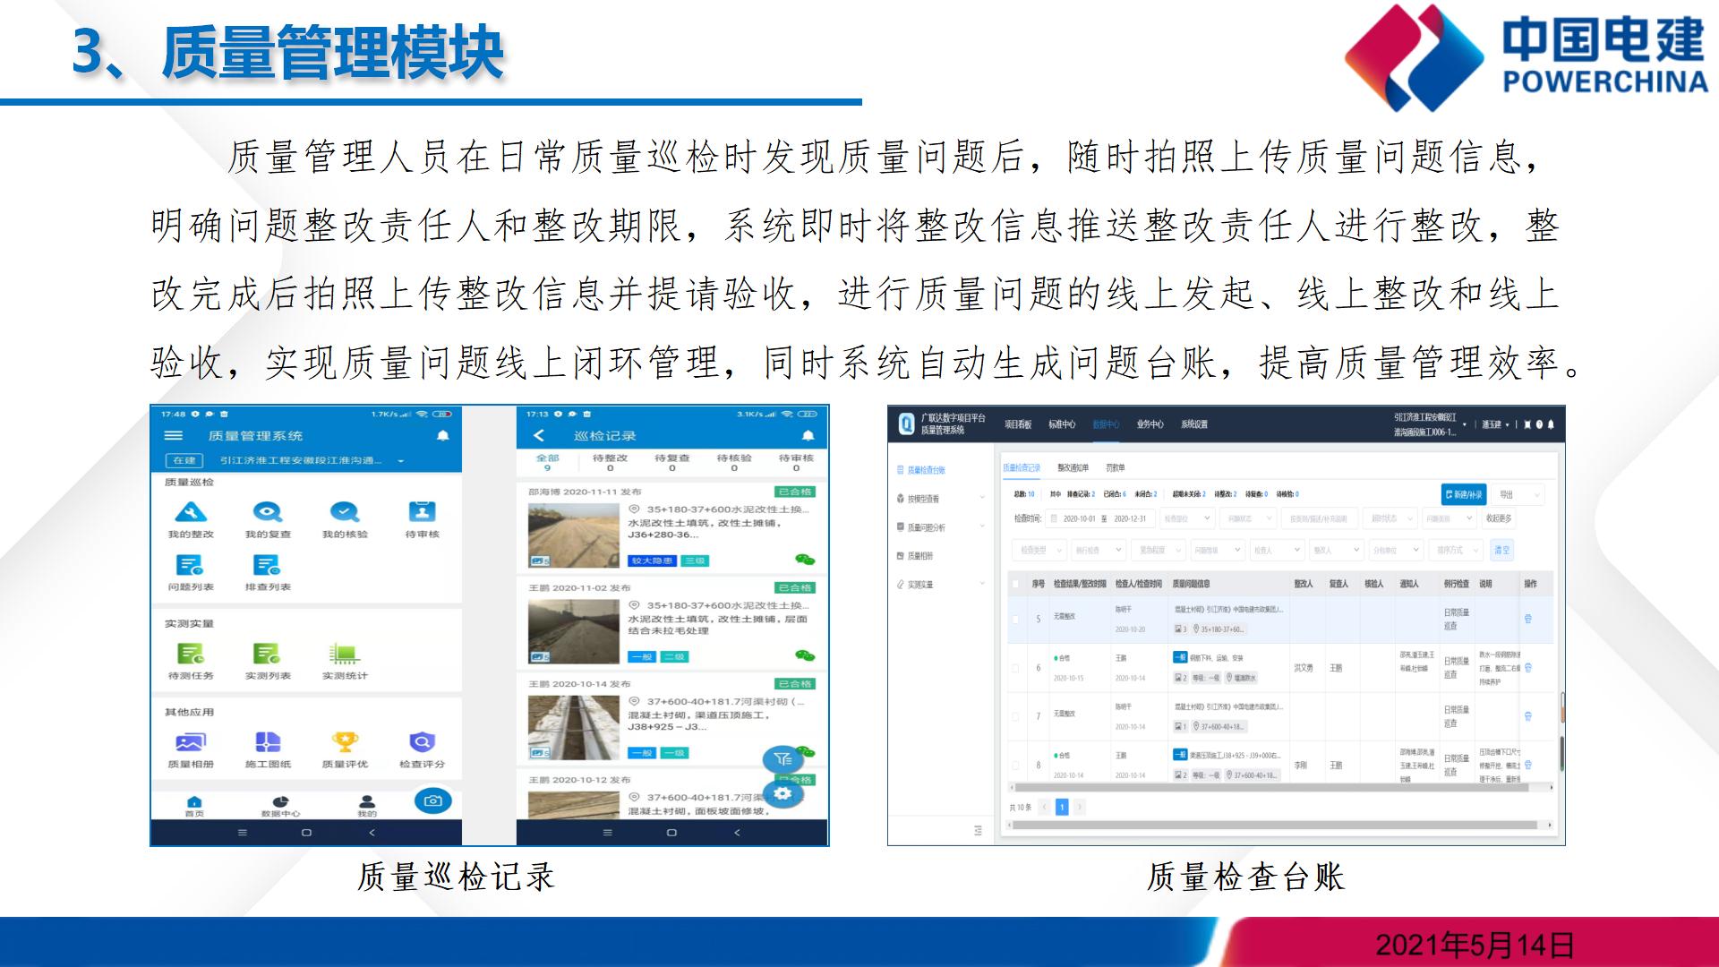Screen dimensions: 1719x967
Task: Tap 质量评优 trophy icon
Action: pyautogui.click(x=345, y=742)
